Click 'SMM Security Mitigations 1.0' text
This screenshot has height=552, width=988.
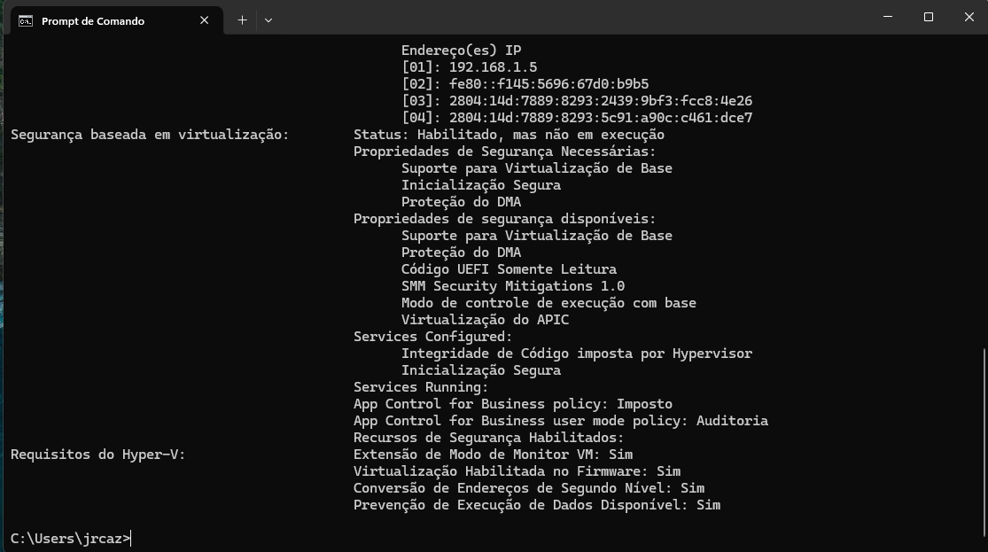pyautogui.click(x=513, y=286)
